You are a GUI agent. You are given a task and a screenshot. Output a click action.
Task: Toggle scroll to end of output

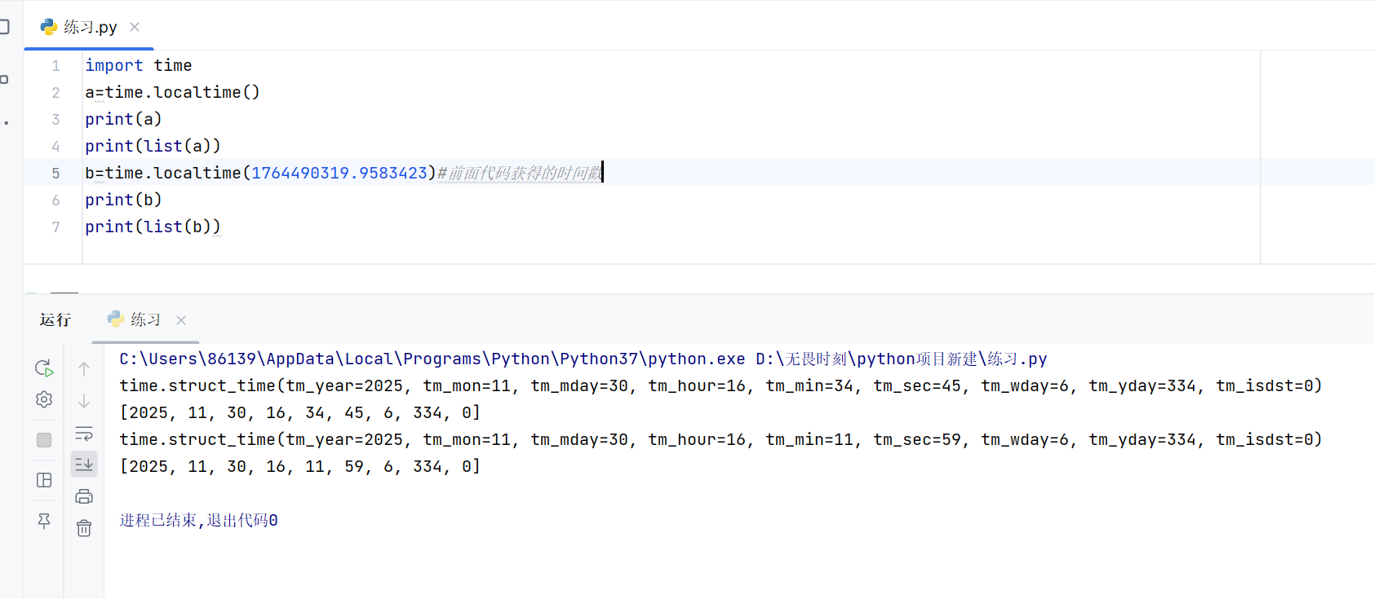[x=84, y=465]
